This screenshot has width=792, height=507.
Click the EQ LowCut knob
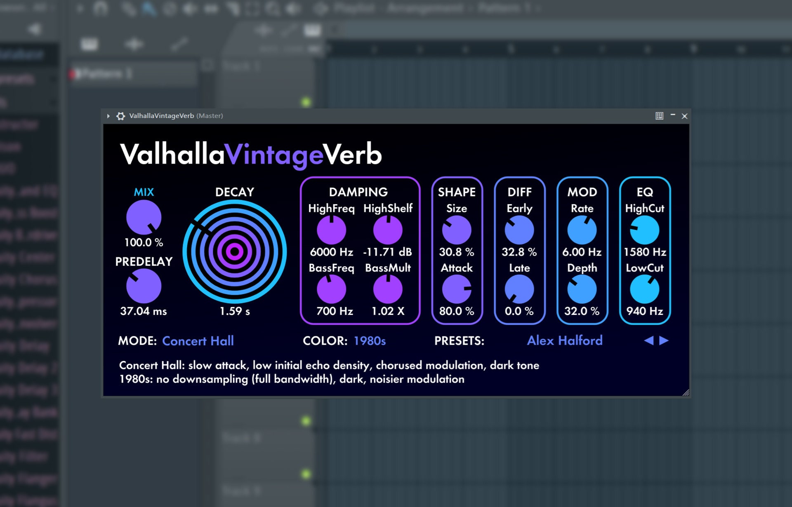[x=645, y=289]
